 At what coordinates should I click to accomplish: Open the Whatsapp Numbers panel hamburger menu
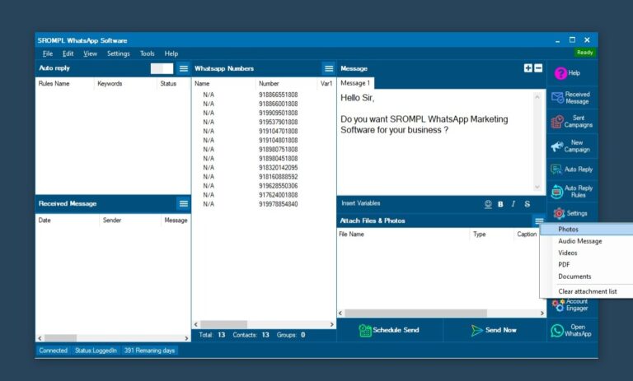point(328,68)
